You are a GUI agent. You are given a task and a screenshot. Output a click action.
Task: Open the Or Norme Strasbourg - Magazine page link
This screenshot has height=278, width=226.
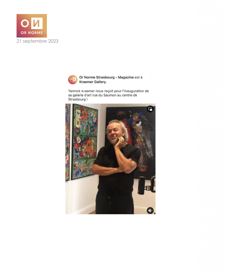106,77
